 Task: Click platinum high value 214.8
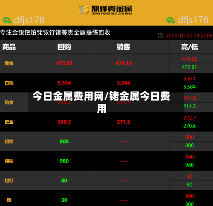tap(190, 98)
